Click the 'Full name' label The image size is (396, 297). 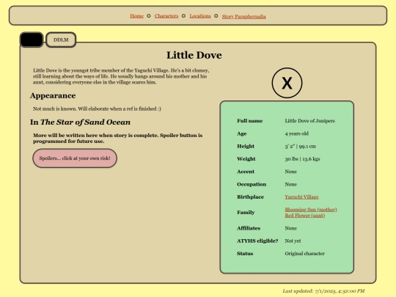tap(249, 121)
